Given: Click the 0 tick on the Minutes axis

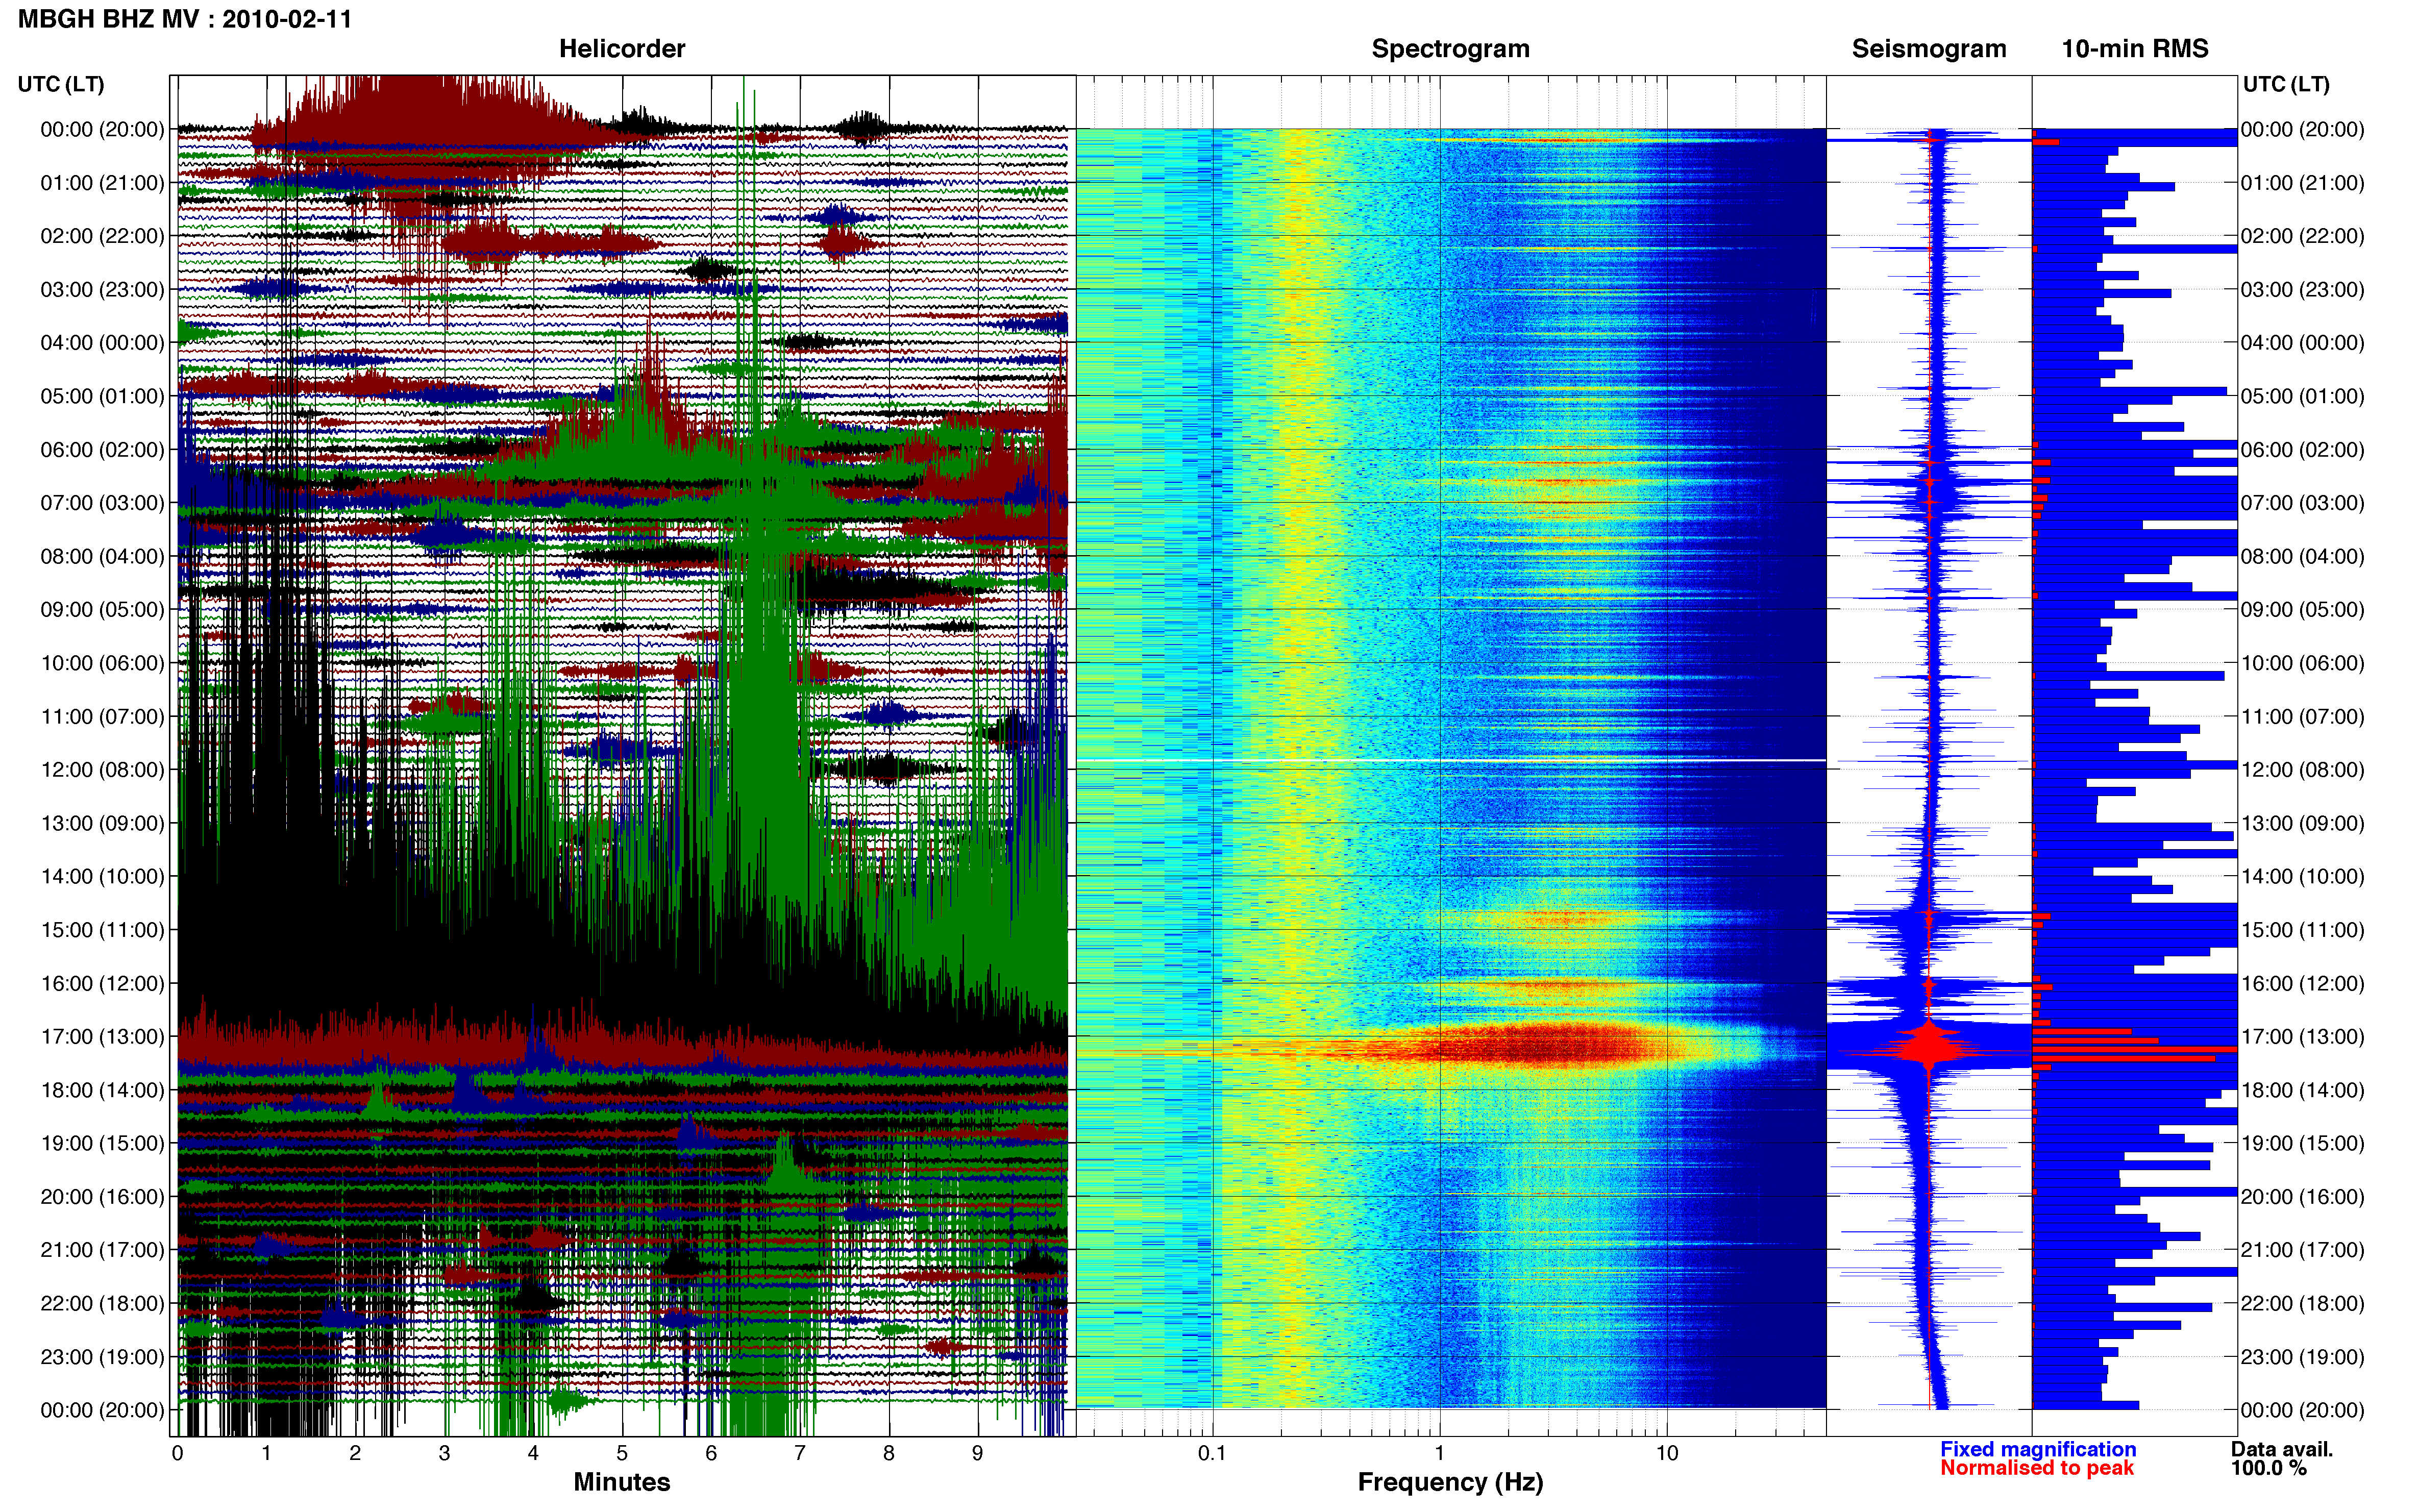Looking at the screenshot, I should (178, 1453).
